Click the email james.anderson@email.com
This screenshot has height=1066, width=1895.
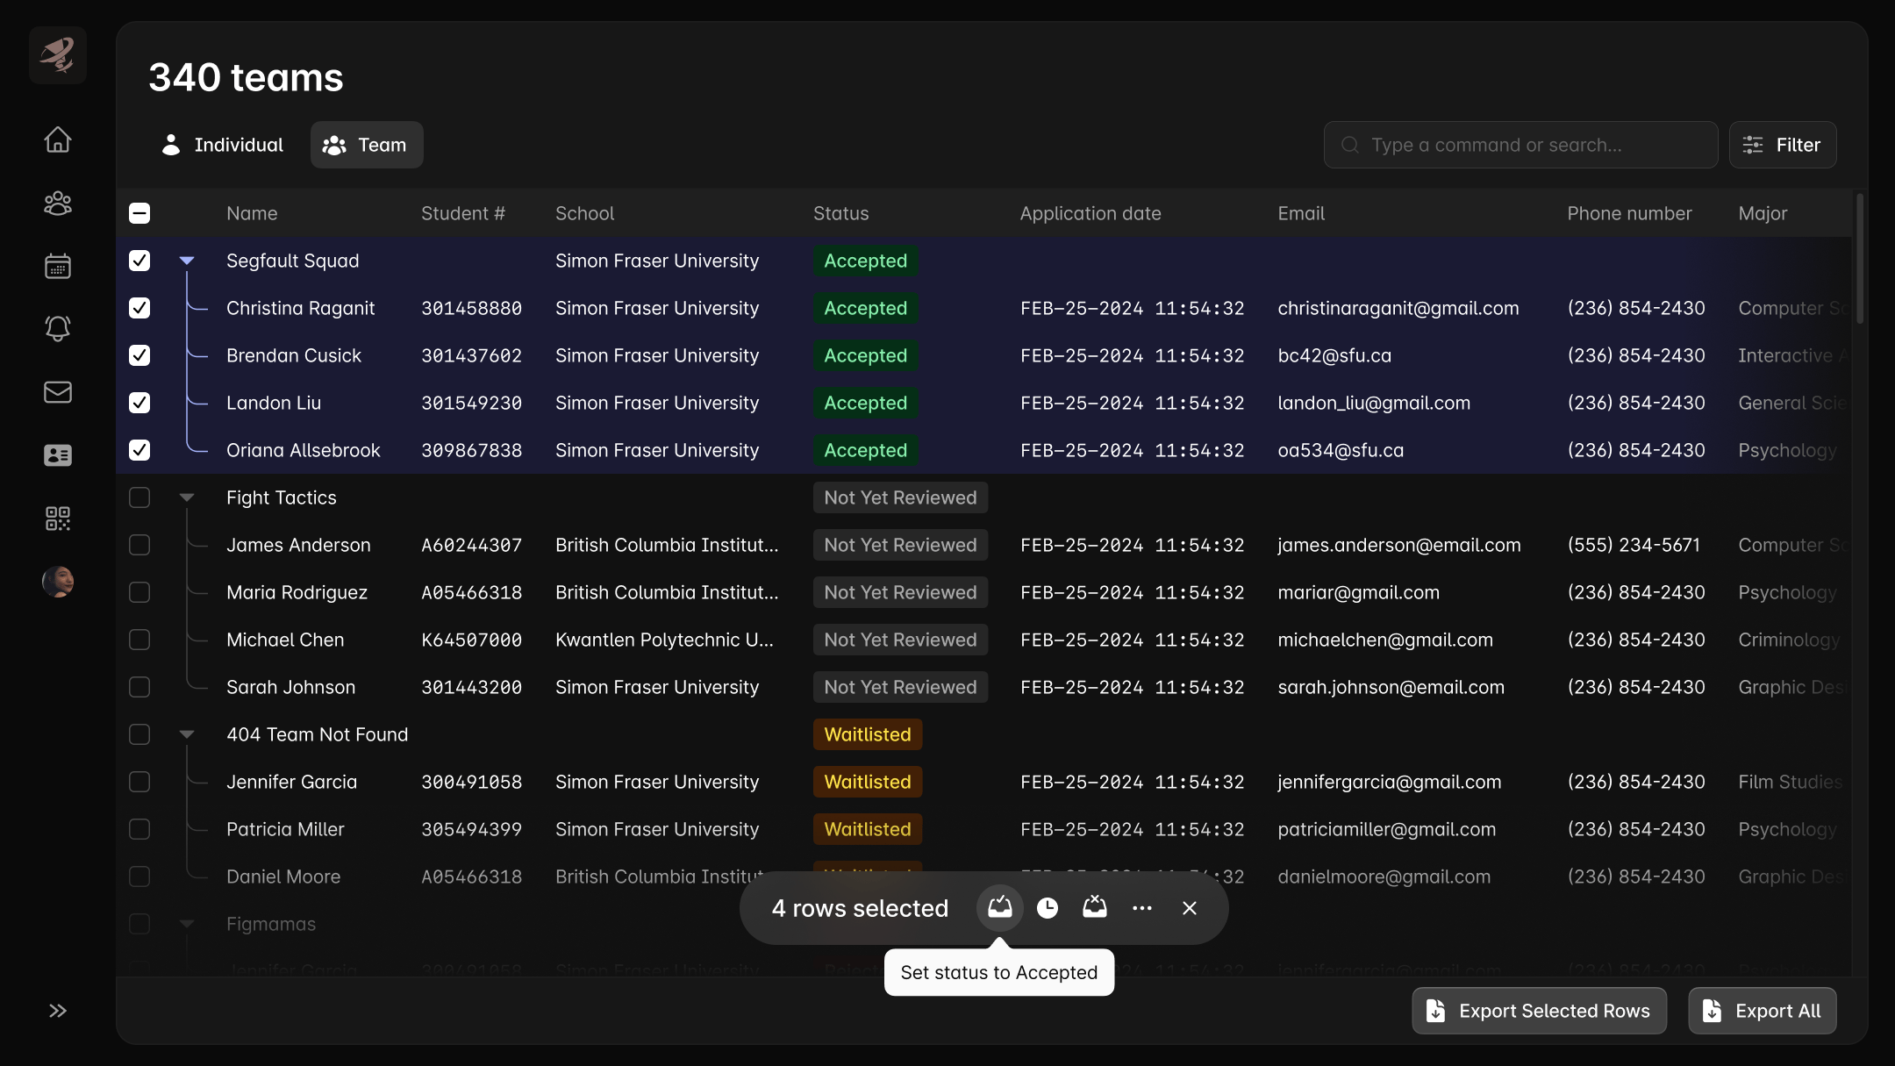pos(1399,545)
